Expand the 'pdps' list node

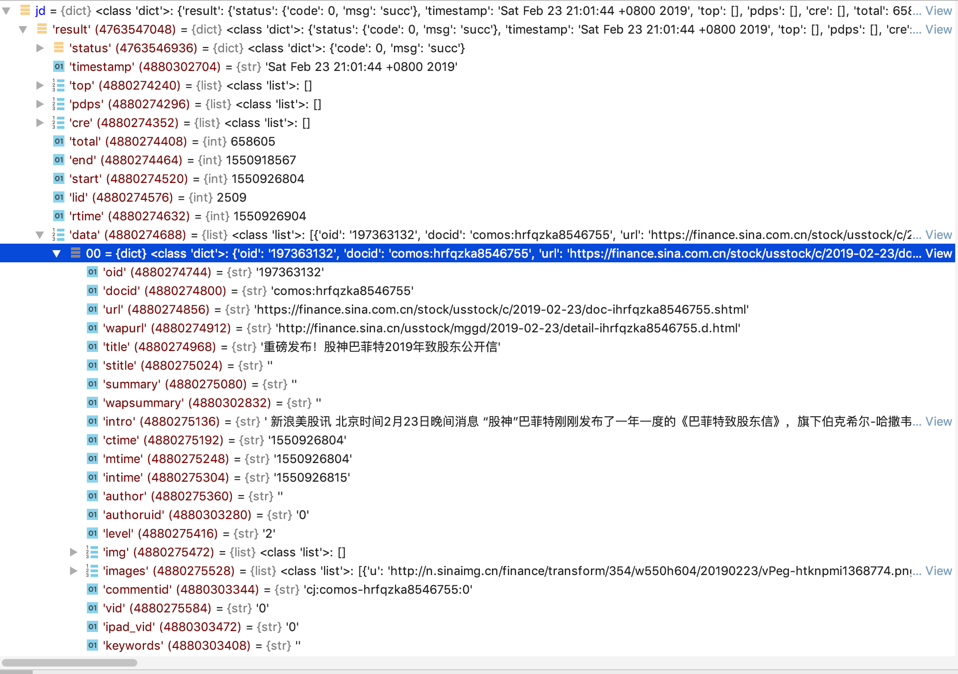40,104
